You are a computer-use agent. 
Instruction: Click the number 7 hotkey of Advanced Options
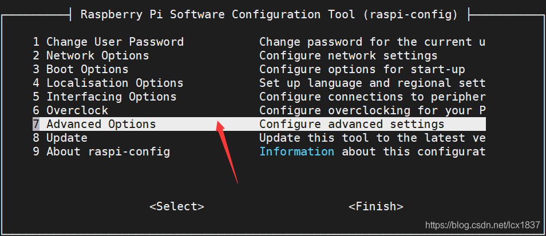36,124
